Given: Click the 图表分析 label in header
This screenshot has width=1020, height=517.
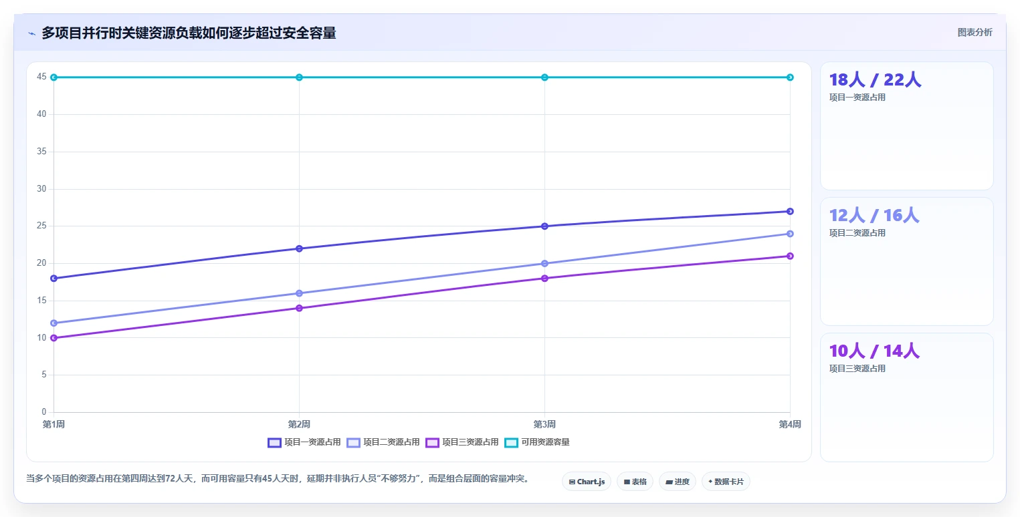Looking at the screenshot, I should 975,32.
